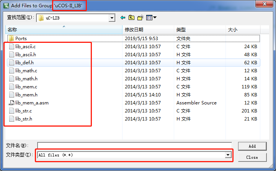
Task: Click the lib_str.h file icon
Action: [11, 119]
